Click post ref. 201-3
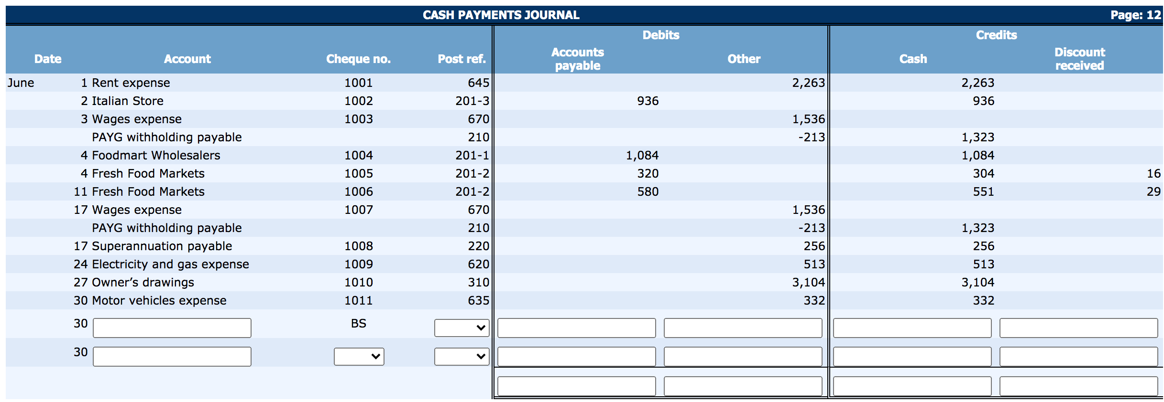This screenshot has width=1164, height=402. [472, 101]
